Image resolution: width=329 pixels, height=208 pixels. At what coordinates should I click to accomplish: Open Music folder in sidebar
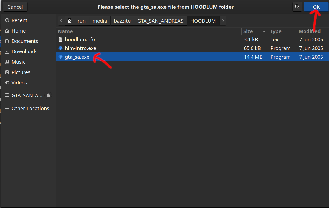click(28, 62)
